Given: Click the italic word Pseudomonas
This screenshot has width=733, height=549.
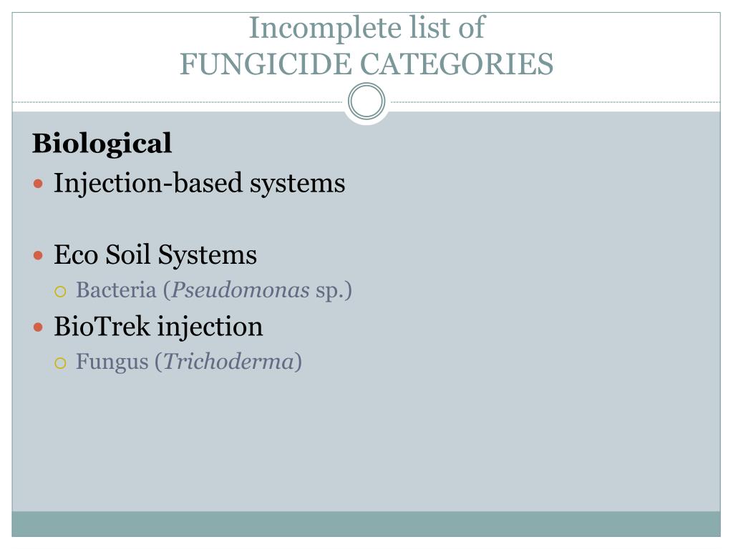Looking at the screenshot, I should 241,290.
